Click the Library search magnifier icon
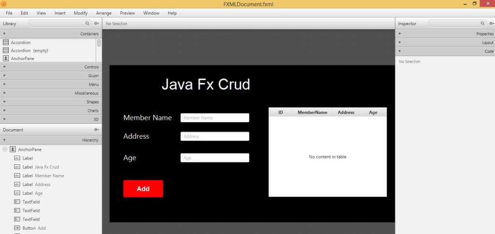The height and width of the screenshot is (234, 495). coord(87,23)
